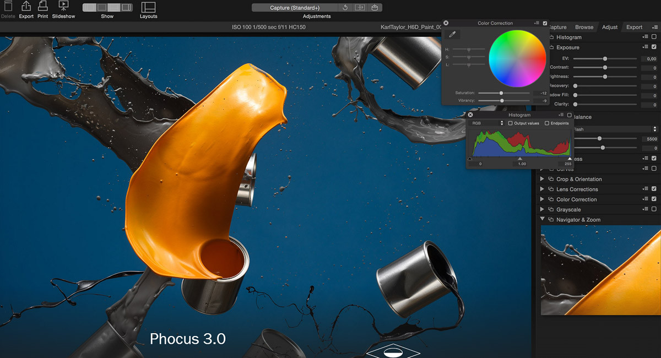Click the detach icon beside Crop & Orientation
Image resolution: width=661 pixels, height=358 pixels.
pos(550,179)
